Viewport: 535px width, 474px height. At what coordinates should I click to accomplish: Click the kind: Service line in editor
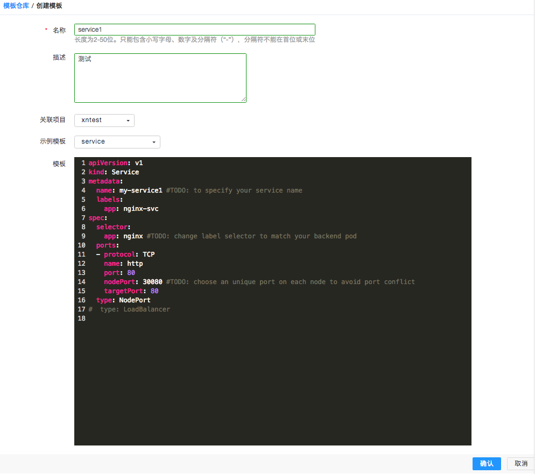click(x=114, y=172)
